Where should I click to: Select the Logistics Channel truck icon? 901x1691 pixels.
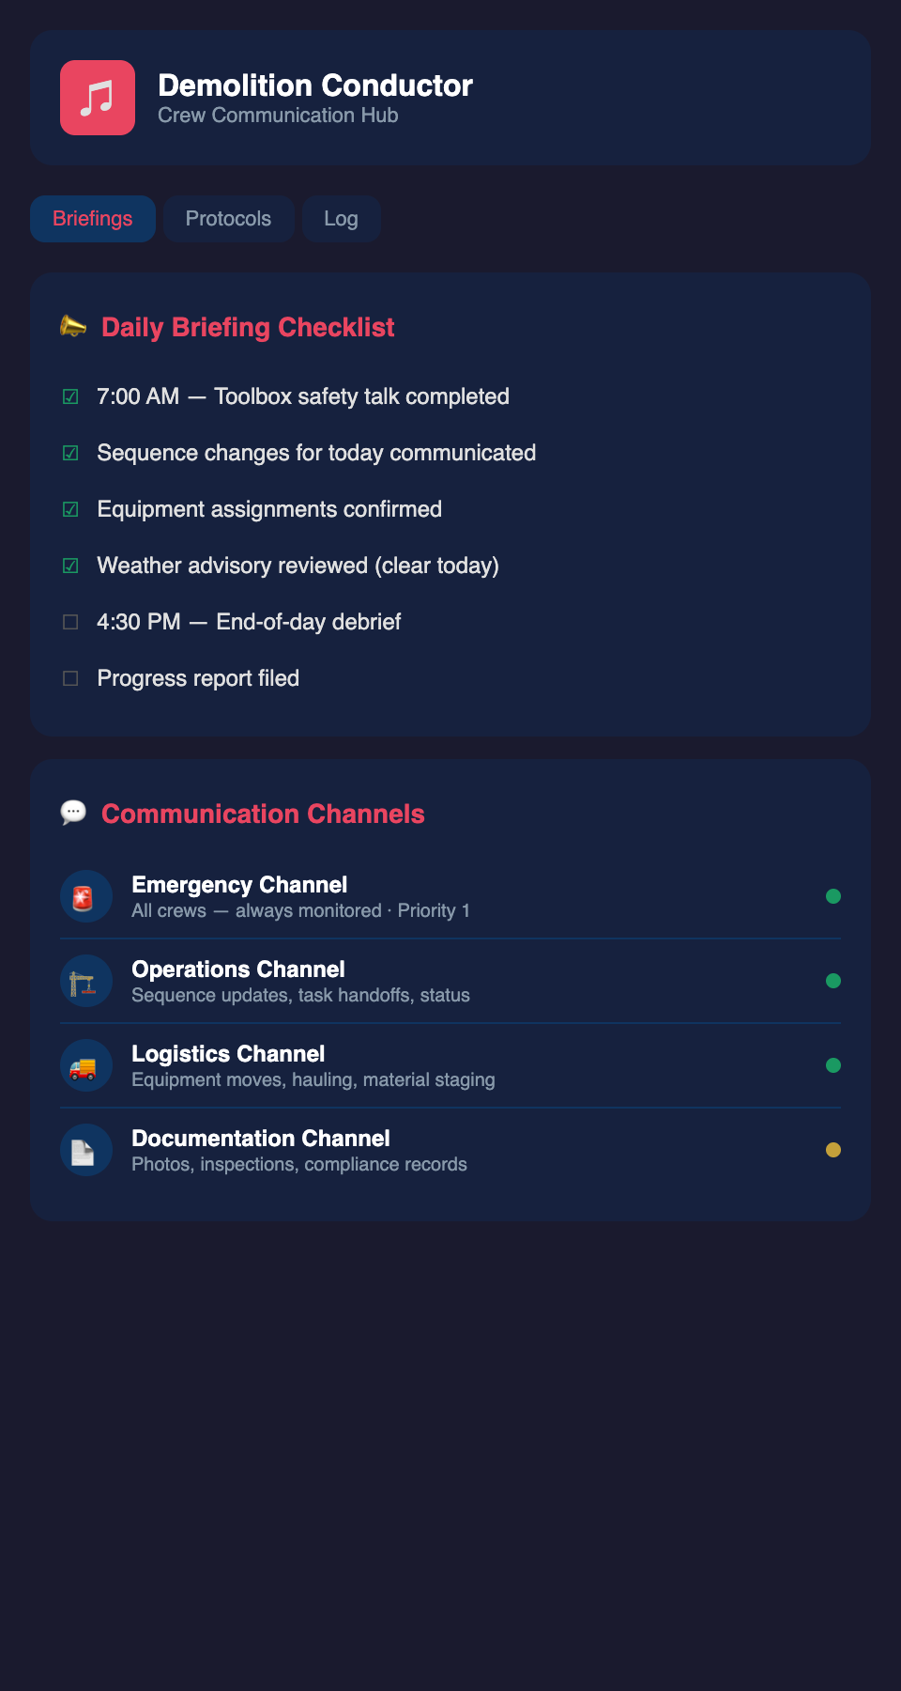(x=86, y=1065)
